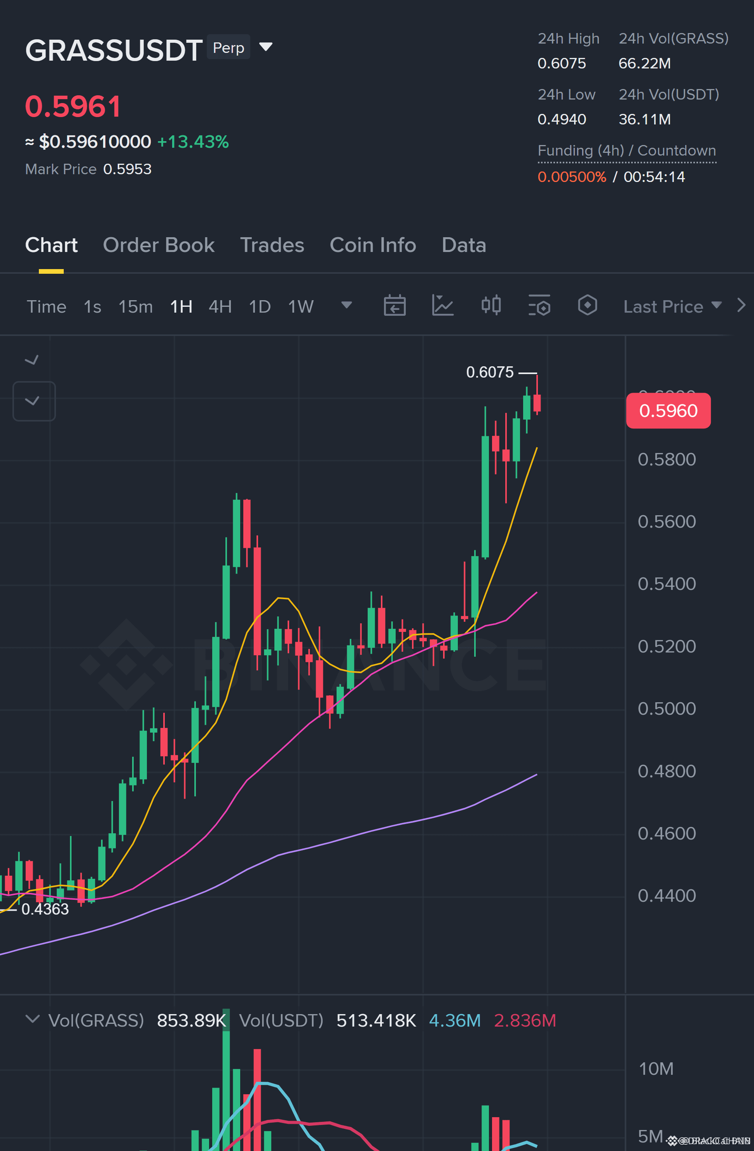Select the 1D timeframe button
This screenshot has height=1151, width=754.
(x=260, y=307)
